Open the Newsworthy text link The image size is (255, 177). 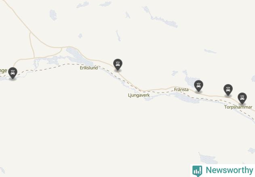(229, 170)
